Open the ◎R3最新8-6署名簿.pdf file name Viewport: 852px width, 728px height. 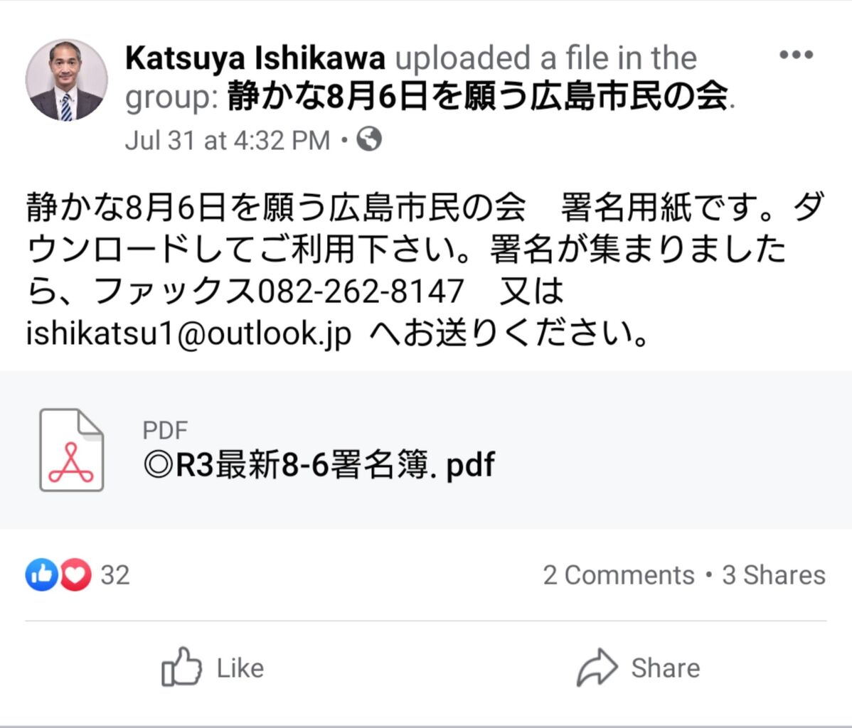[x=319, y=465]
